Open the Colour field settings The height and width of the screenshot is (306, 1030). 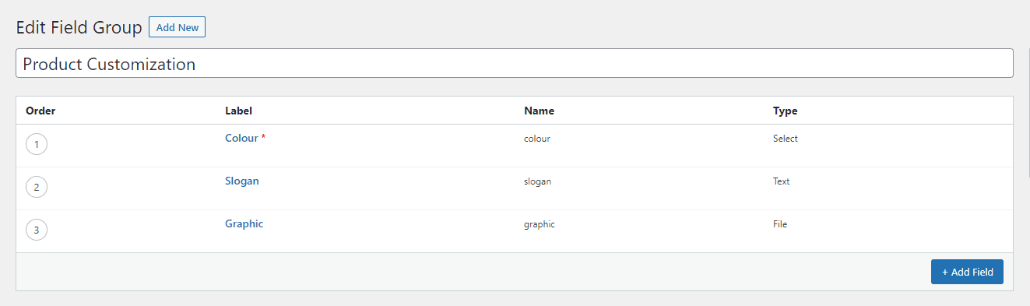coord(241,138)
